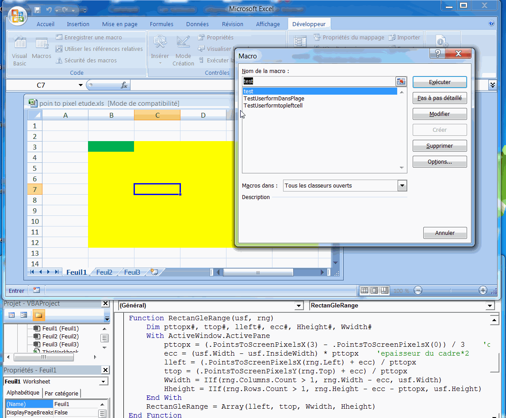
Task: Open the Undo history dropdown arrow
Action: tap(57, 10)
